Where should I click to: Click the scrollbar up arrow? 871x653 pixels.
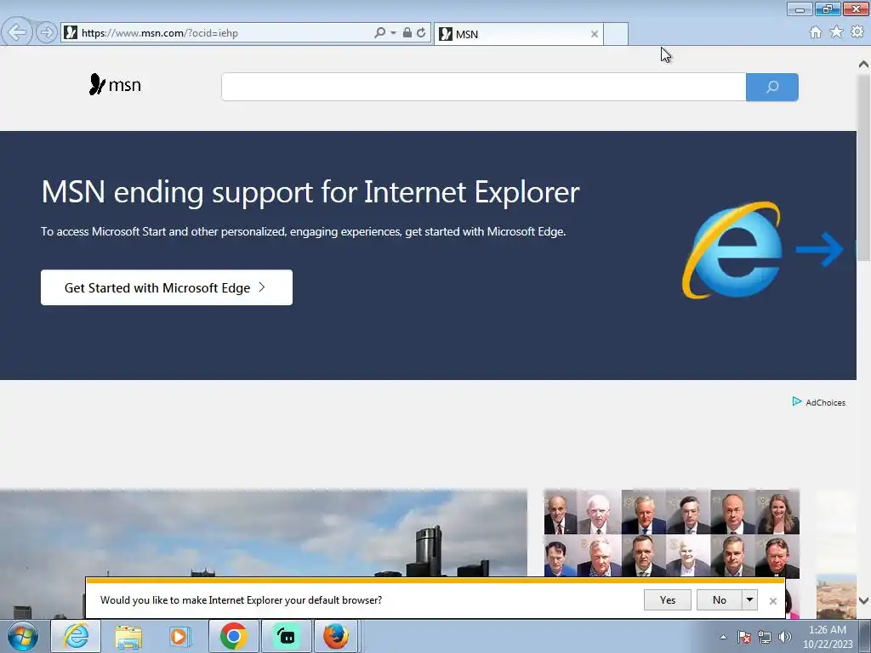tap(864, 65)
